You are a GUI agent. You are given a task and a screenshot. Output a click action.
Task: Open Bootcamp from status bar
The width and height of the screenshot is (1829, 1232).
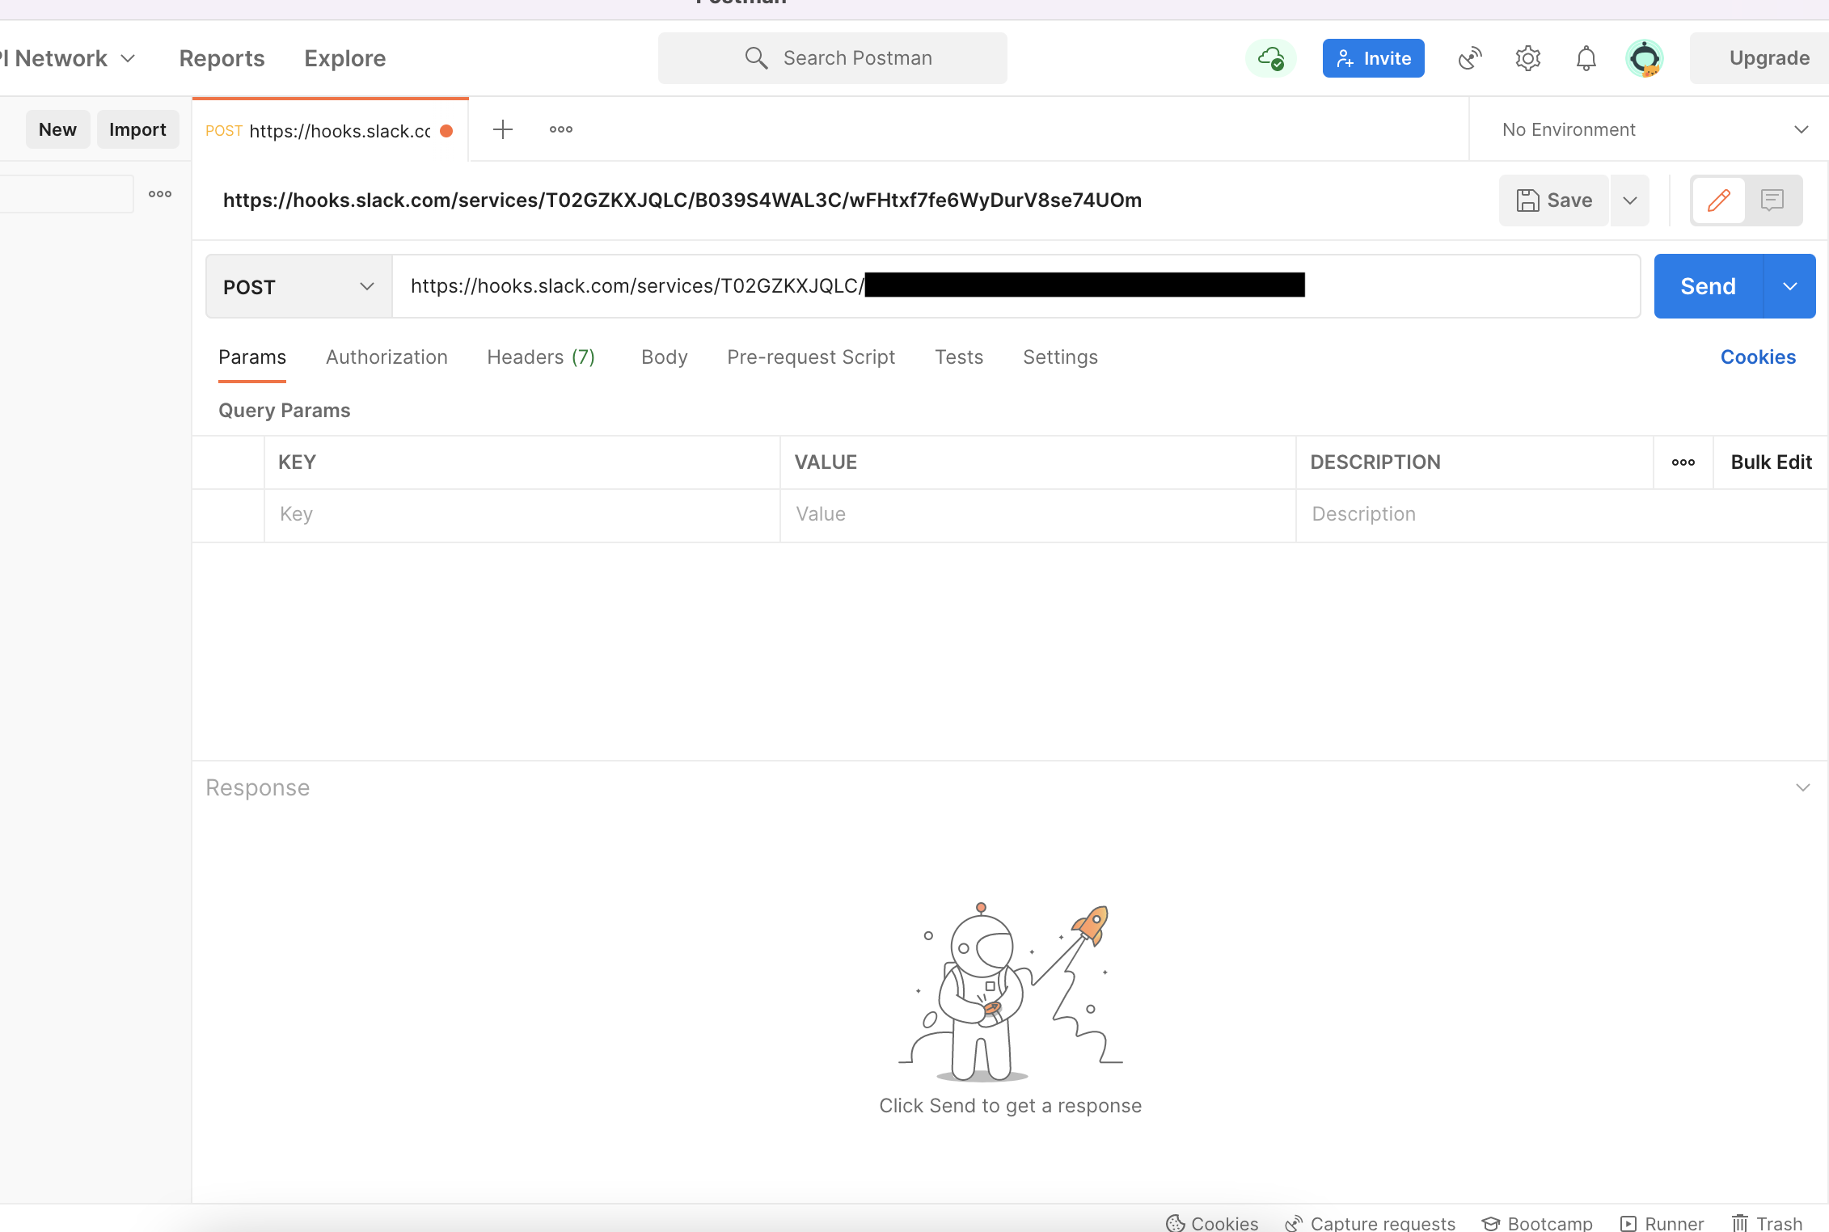[1537, 1223]
